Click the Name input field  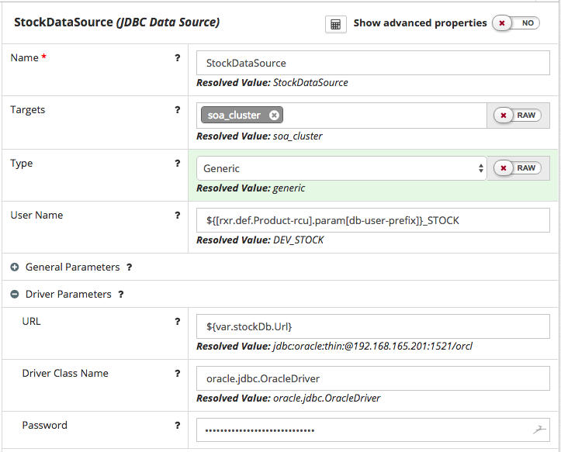pyautogui.click(x=372, y=63)
